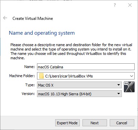Click the yellow folder icon in Machine Folder
The height and width of the screenshot is (130, 138).
41,76
